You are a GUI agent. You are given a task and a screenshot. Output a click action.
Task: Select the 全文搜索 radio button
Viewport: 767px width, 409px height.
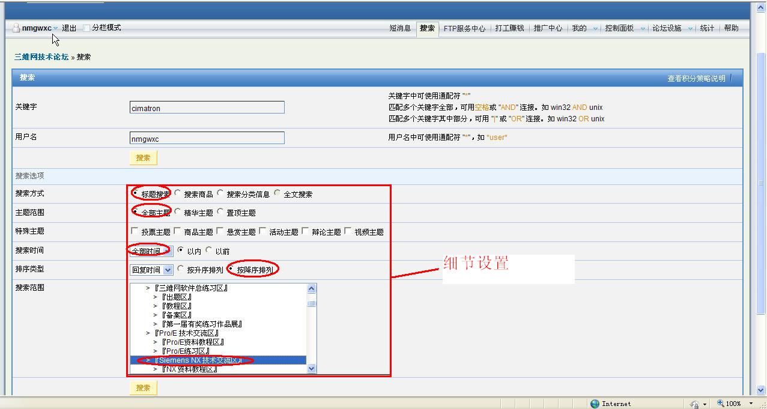[277, 193]
